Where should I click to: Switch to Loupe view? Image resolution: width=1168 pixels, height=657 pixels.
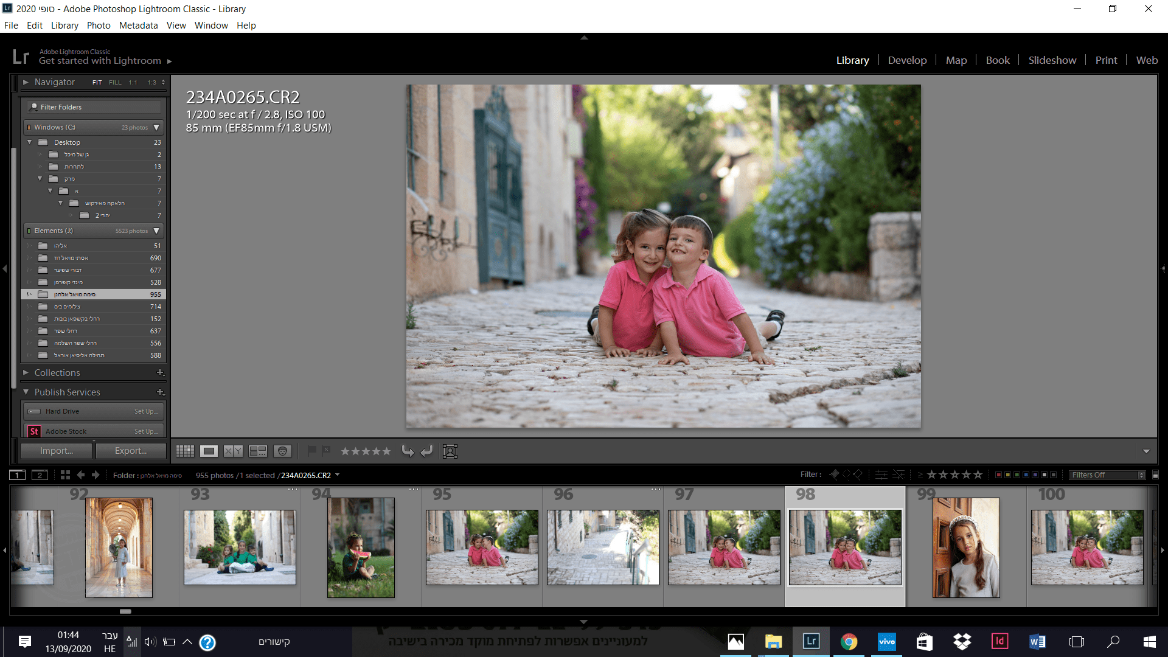coord(209,451)
